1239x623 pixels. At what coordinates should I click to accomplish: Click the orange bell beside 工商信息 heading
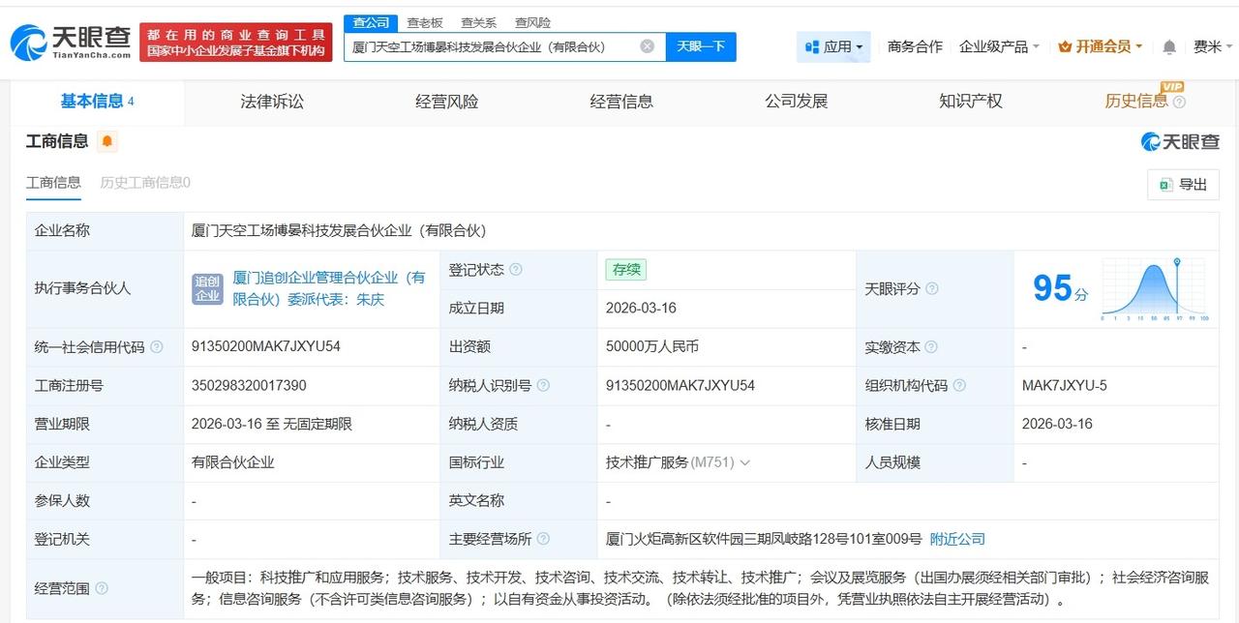106,141
